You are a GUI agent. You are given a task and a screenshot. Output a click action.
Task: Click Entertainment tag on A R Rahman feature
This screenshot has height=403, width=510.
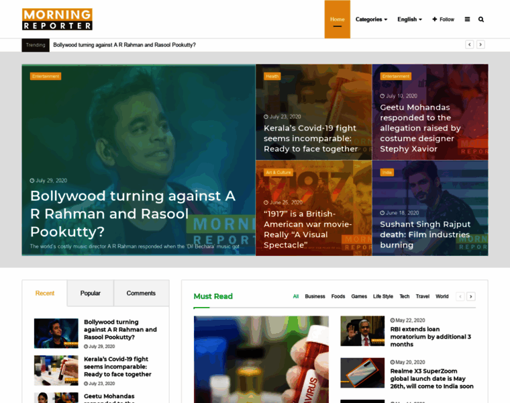click(46, 77)
